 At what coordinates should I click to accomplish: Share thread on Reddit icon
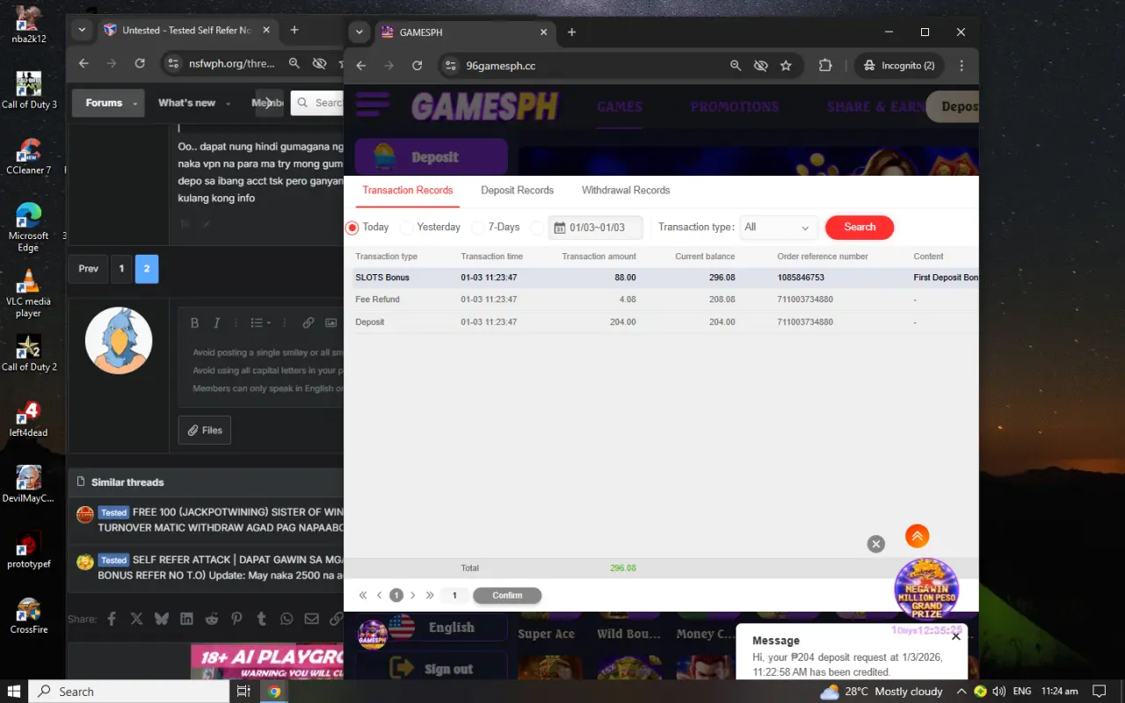pos(212,619)
